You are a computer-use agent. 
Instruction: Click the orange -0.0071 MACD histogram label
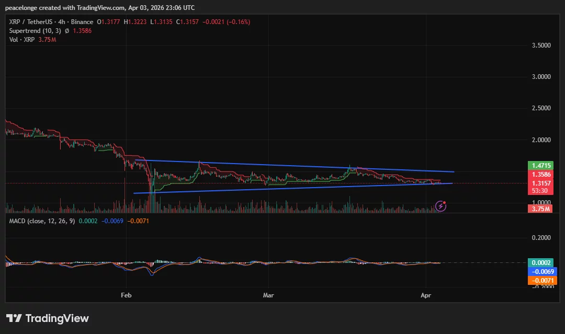pyautogui.click(x=543, y=281)
